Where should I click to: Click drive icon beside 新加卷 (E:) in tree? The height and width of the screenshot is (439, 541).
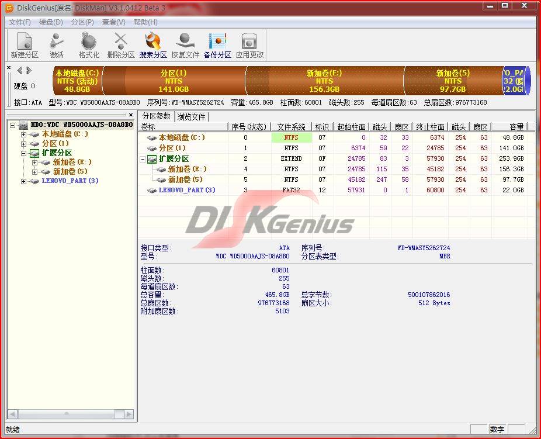[45, 162]
